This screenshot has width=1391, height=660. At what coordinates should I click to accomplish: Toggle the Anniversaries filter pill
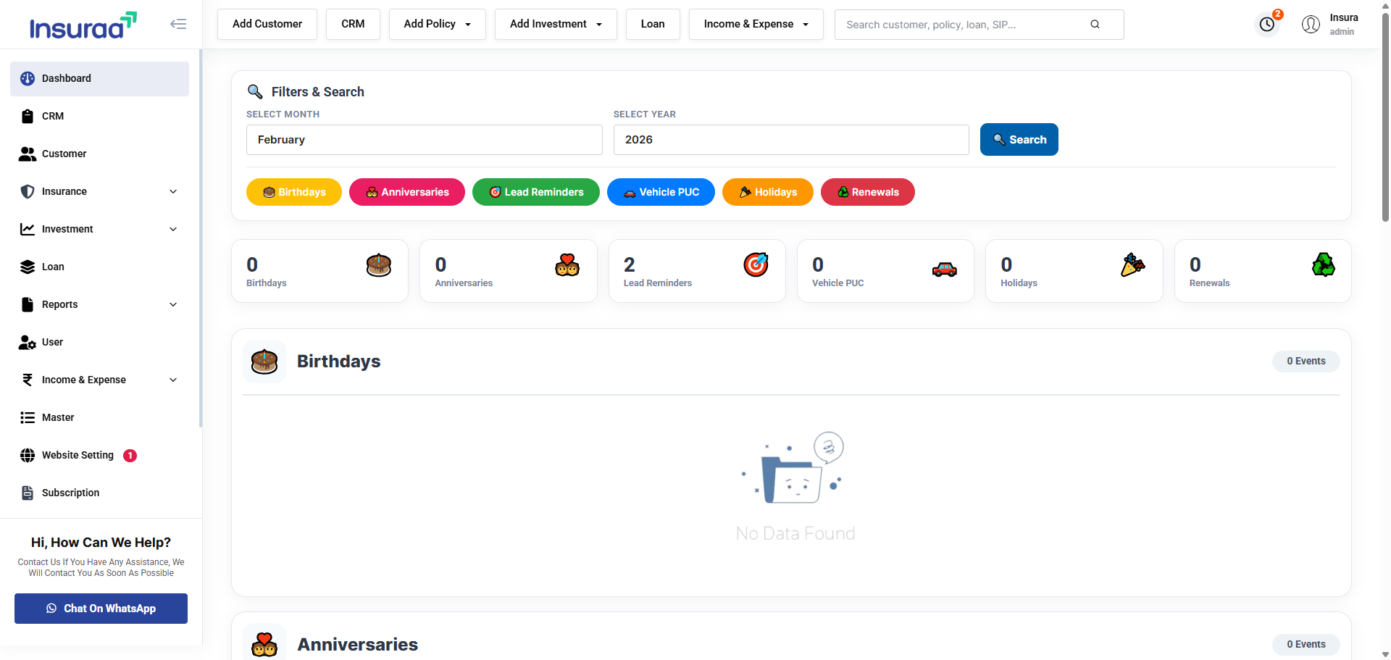click(407, 192)
